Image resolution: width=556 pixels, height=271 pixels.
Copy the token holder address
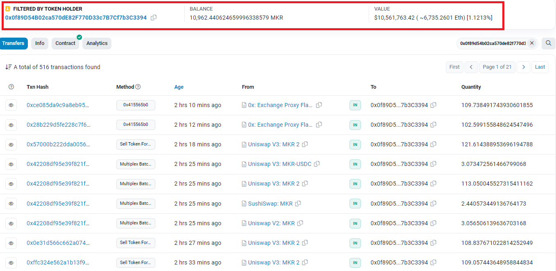pos(154,18)
